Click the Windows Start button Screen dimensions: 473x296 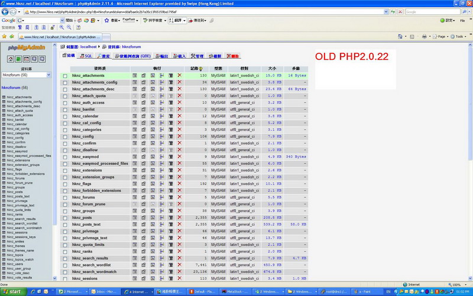[x=12, y=291]
